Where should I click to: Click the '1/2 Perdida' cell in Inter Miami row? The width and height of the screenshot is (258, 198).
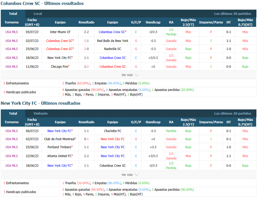point(171,32)
